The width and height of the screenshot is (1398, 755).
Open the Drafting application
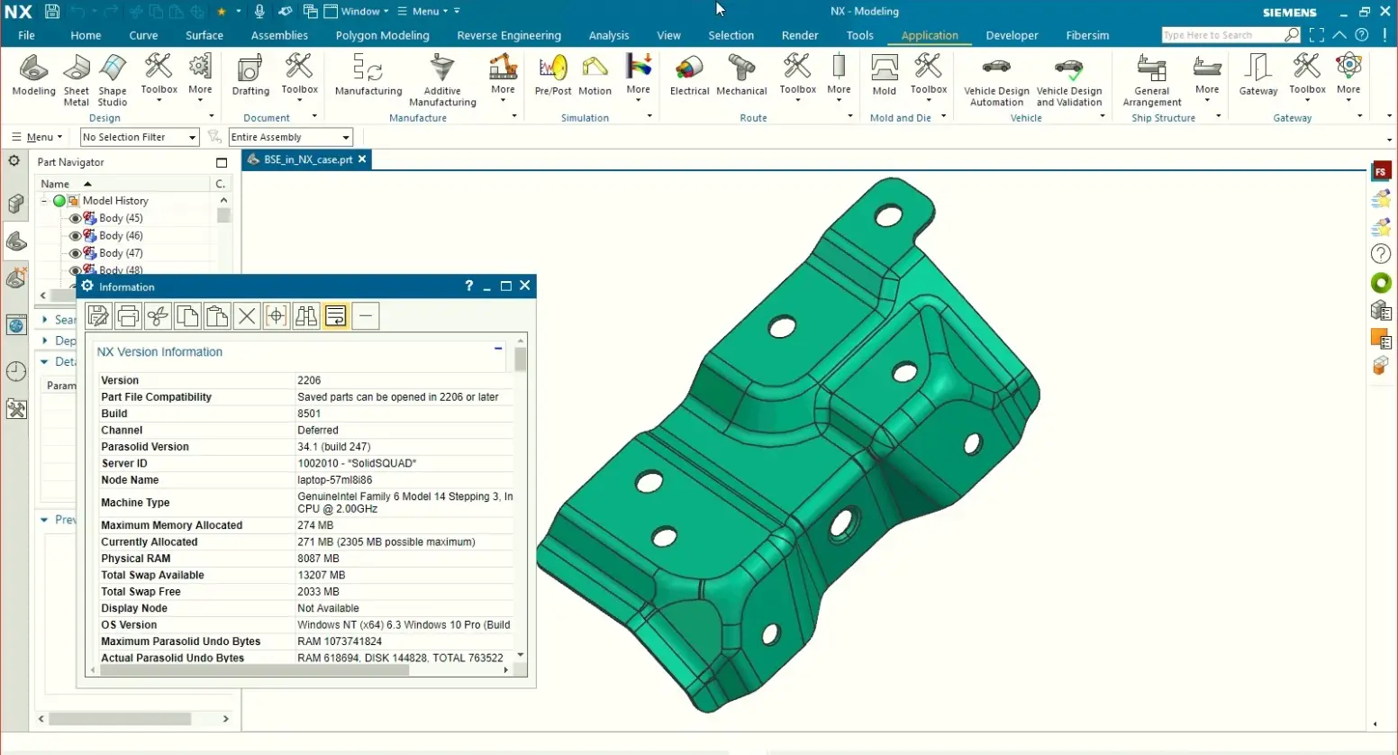coord(250,75)
